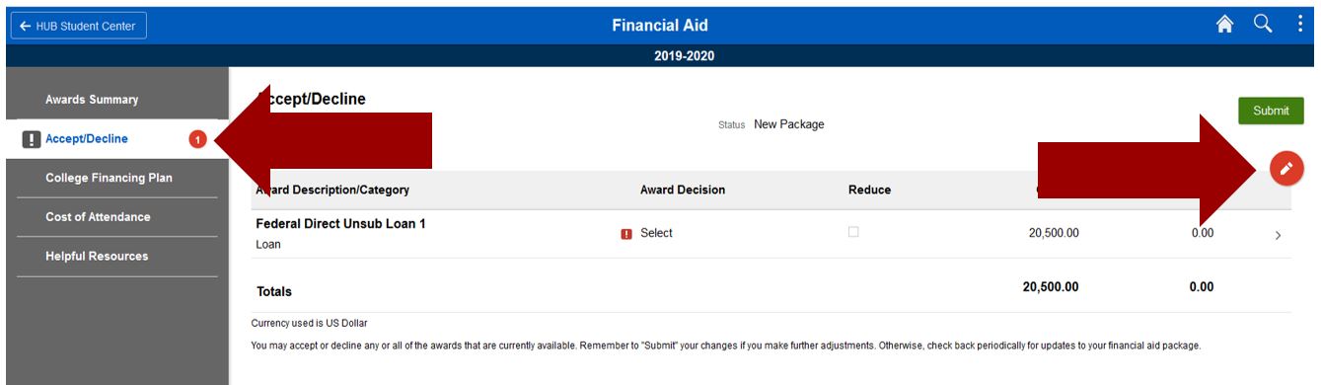Click the red notification badge showing 1
Viewport: 1321px width, 385px height.
coord(196,140)
